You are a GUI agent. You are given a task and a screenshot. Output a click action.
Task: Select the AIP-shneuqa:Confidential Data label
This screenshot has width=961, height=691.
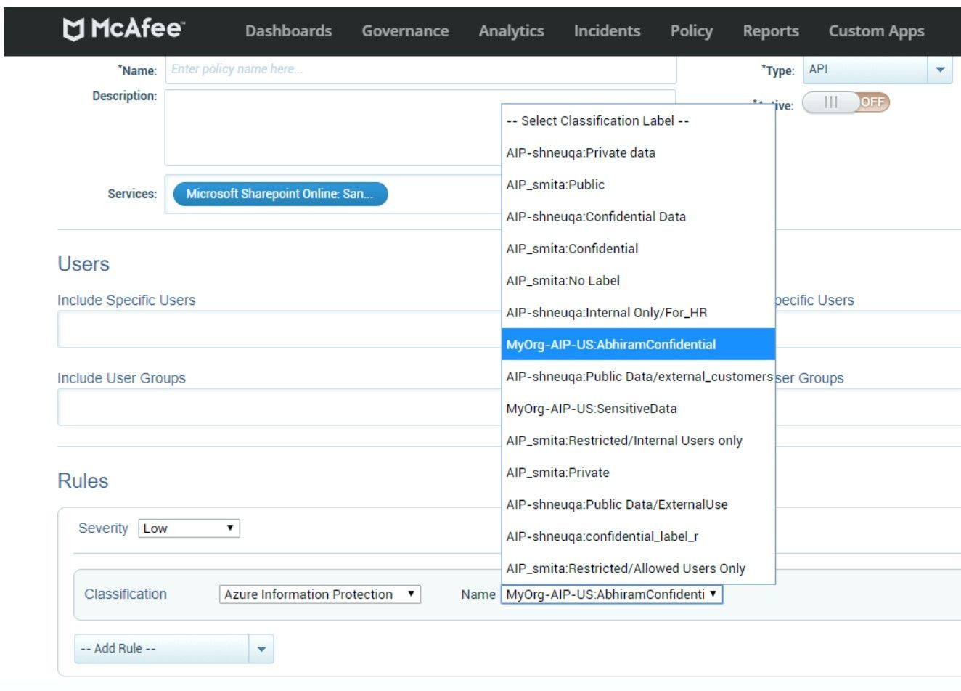[x=597, y=216]
